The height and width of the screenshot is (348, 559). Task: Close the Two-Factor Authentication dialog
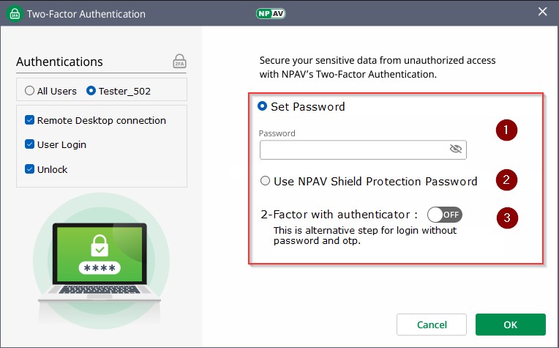(542, 12)
